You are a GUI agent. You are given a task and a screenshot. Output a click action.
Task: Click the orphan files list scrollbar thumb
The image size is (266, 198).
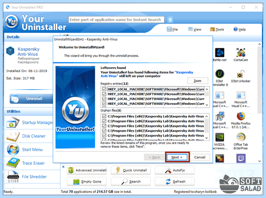(x=207, y=126)
